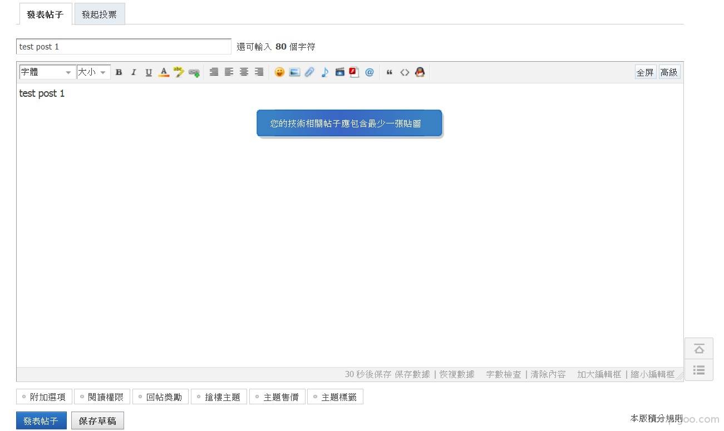Insert a quote block

[390, 72]
